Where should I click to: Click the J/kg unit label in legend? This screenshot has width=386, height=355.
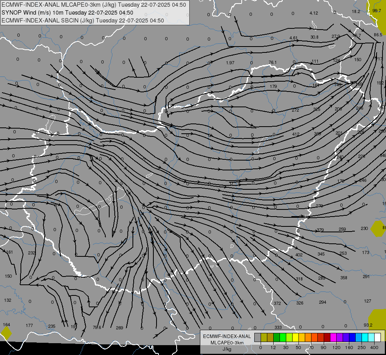227,349
